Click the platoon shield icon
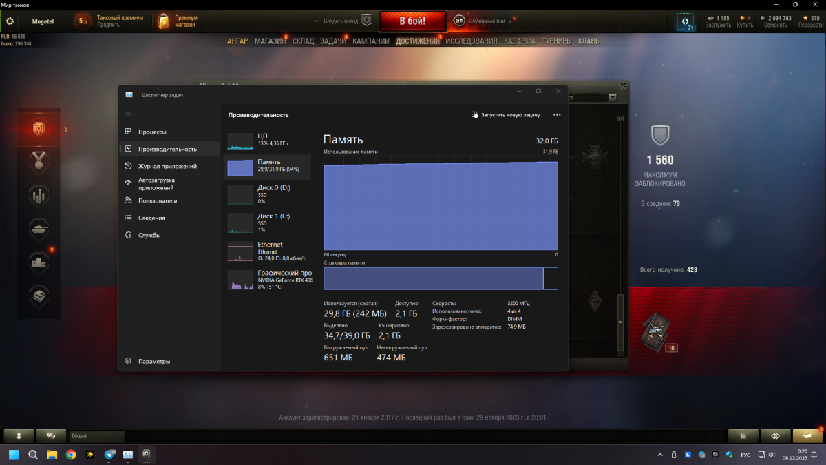 pos(367,21)
